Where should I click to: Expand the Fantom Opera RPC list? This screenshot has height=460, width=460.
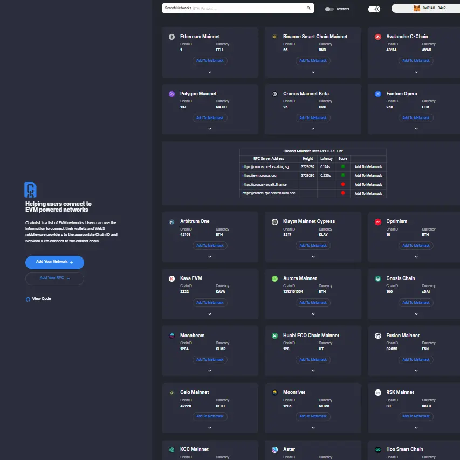click(x=416, y=129)
